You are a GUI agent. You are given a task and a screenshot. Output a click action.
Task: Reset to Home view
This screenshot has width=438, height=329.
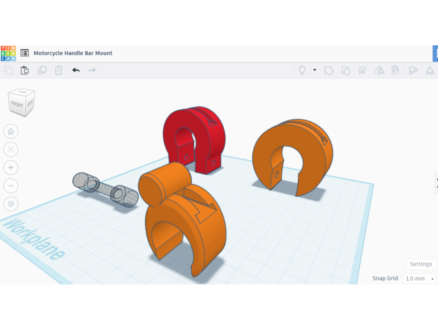(11, 132)
